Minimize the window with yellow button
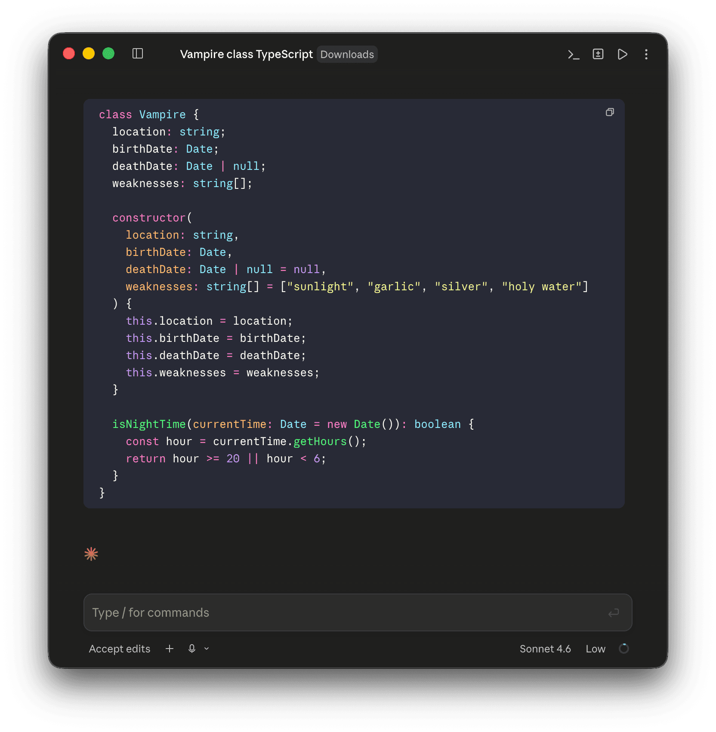This screenshot has width=716, height=732. (x=89, y=54)
